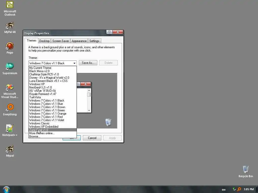Select the Pego desktop shortcut
Viewport: 258px width, 193px height.
pyautogui.click(x=10, y=48)
